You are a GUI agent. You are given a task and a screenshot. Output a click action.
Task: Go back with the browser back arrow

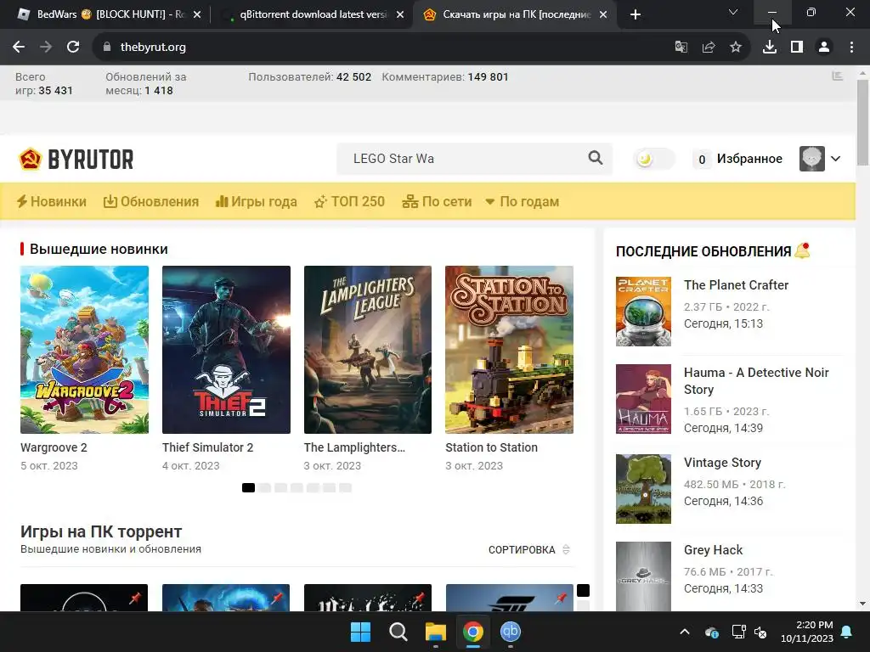(x=19, y=48)
